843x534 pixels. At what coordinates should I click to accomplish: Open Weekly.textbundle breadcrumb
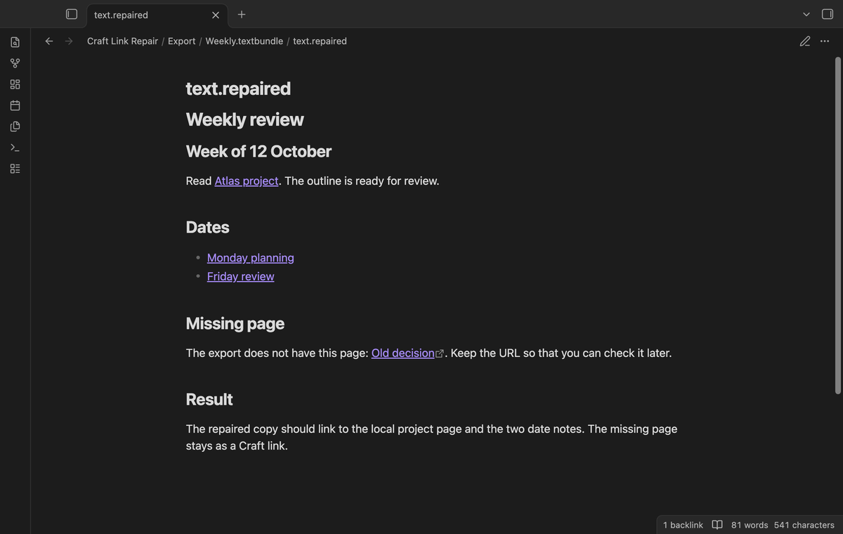(244, 41)
